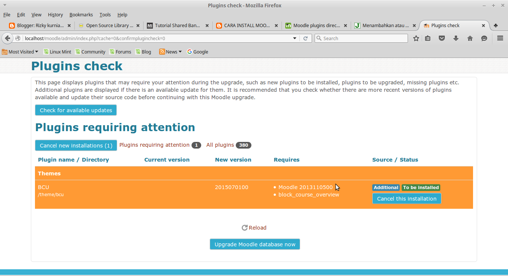Click the block_course_overview requirement text

[x=309, y=195]
